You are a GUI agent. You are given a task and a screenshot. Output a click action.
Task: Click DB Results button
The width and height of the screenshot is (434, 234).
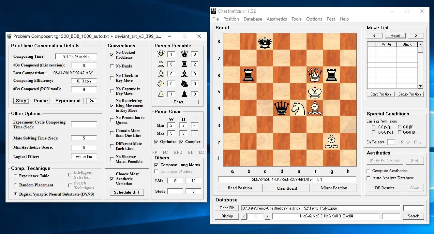385,188
